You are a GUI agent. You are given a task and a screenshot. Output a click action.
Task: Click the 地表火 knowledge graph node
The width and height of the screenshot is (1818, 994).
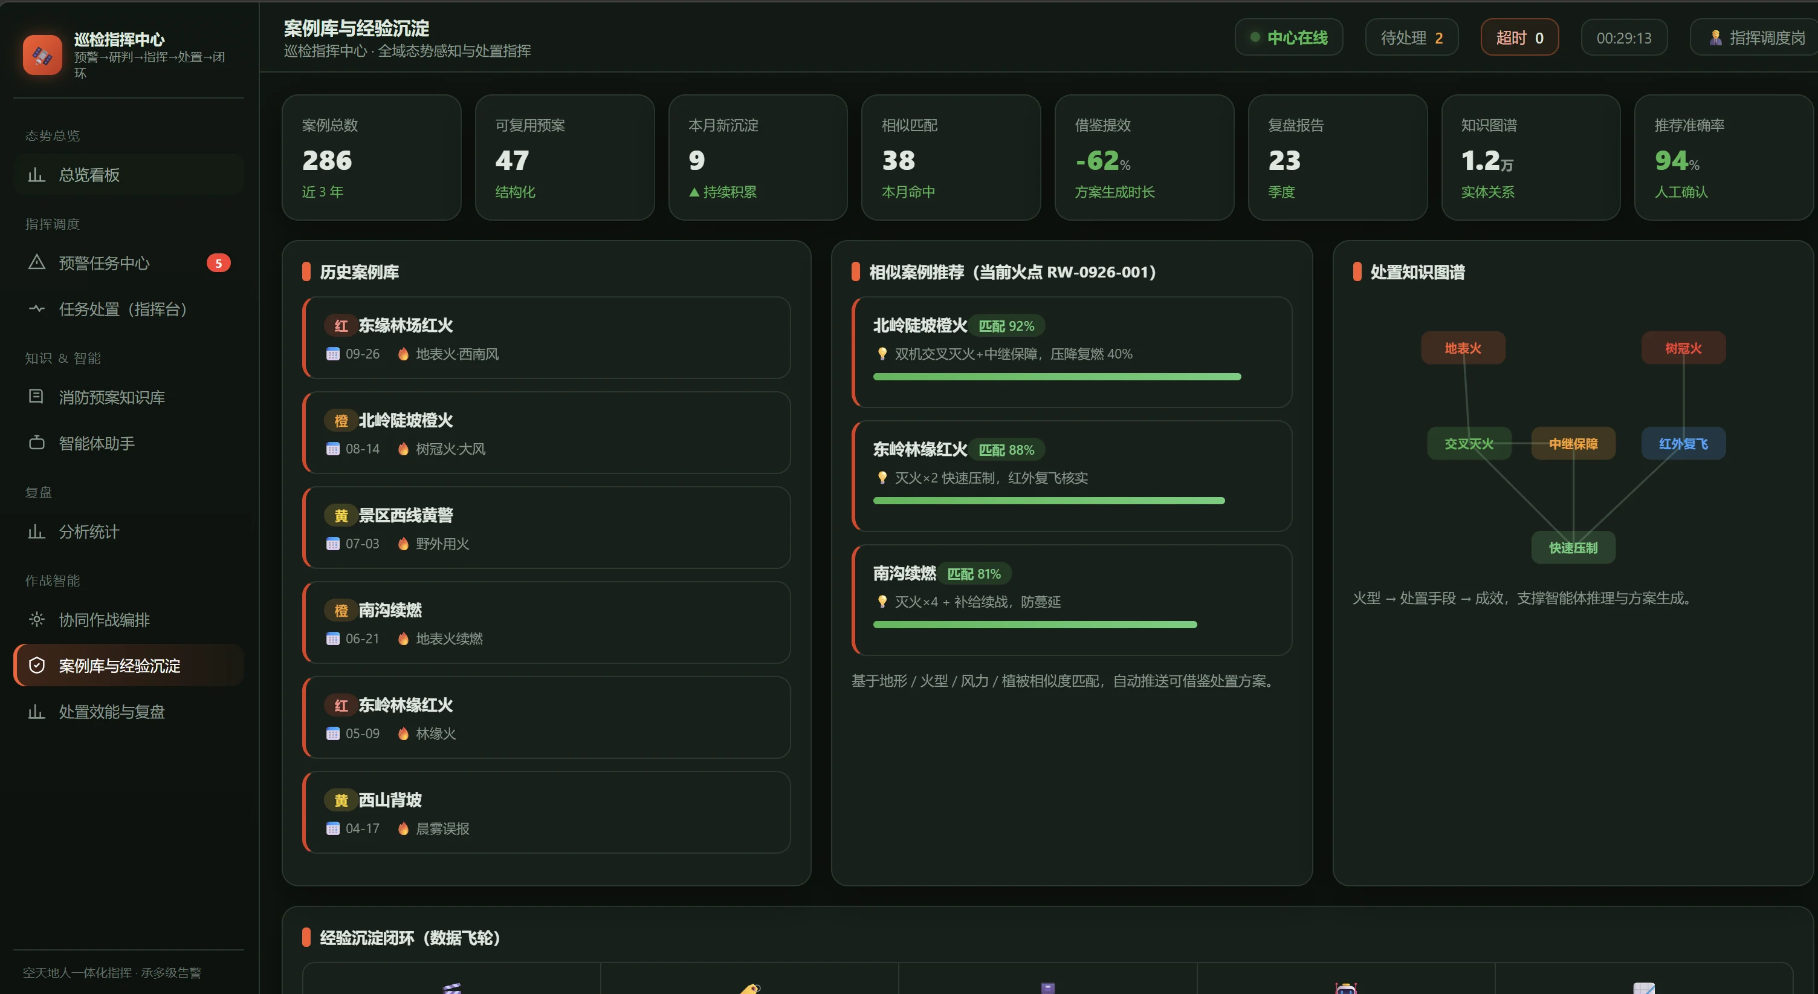point(1463,348)
